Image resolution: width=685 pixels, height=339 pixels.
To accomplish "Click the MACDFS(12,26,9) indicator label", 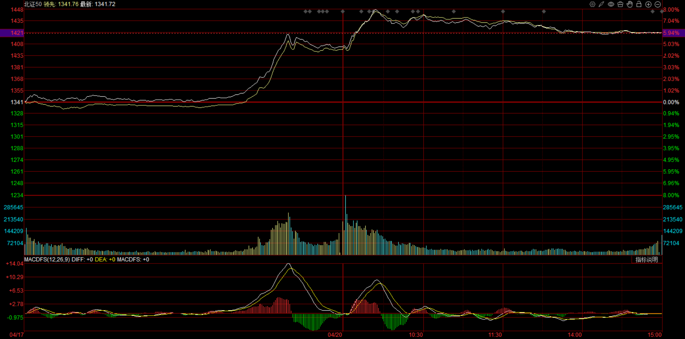I will pyautogui.click(x=47, y=259).
